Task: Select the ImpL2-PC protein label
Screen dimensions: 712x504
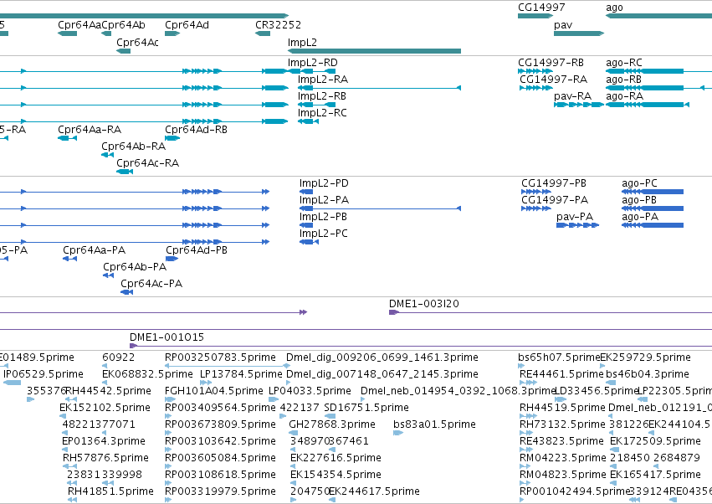Action: 323,234
